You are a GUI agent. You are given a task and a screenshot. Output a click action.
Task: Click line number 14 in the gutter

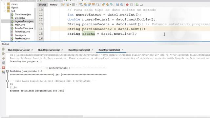41,29
